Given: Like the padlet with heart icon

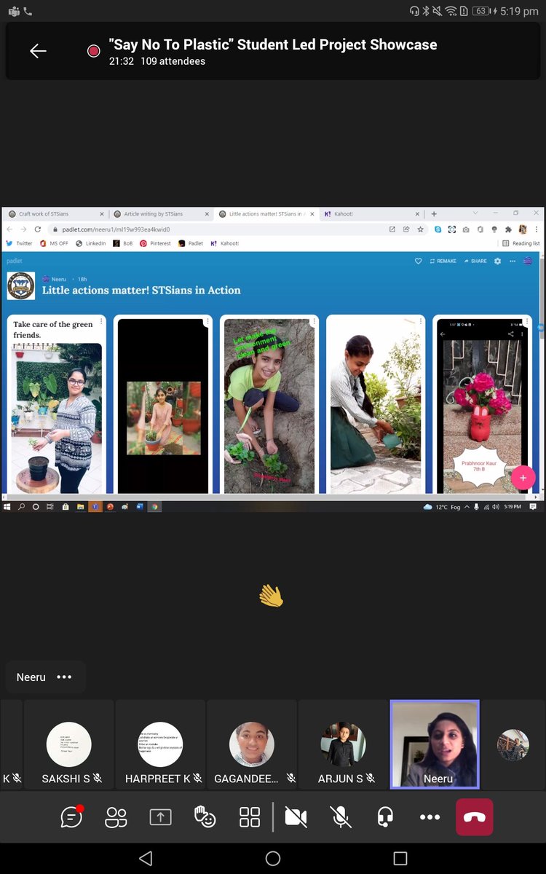Looking at the screenshot, I should tap(418, 261).
